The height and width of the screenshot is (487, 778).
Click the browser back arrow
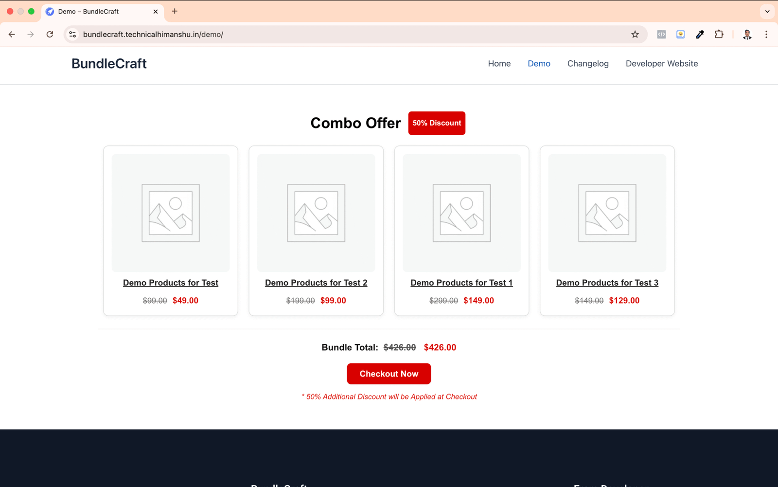[12, 35]
